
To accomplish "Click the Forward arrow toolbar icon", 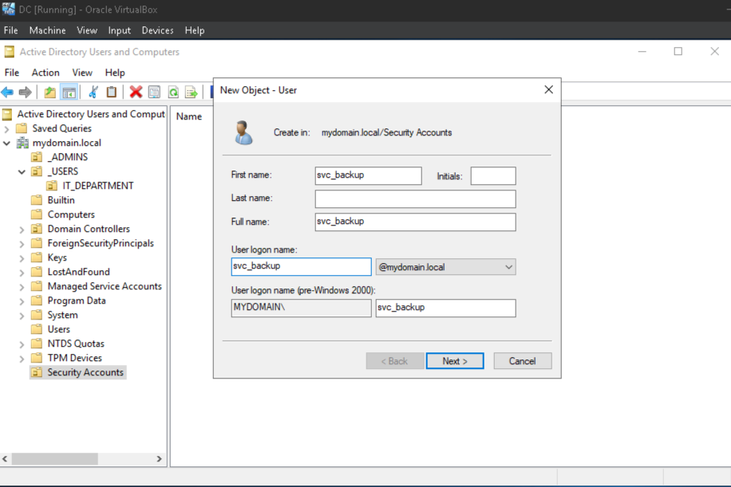I will [26, 92].
